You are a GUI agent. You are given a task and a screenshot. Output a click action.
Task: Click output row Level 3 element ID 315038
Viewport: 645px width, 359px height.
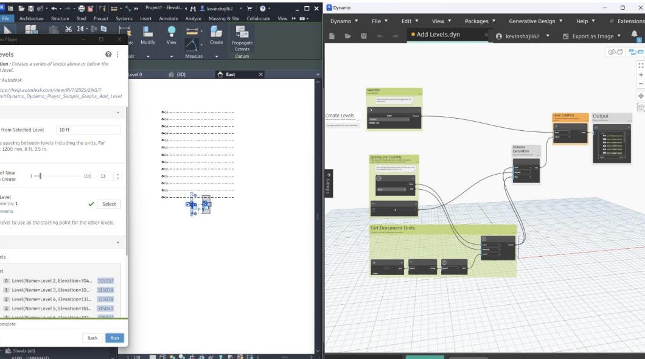click(105, 290)
